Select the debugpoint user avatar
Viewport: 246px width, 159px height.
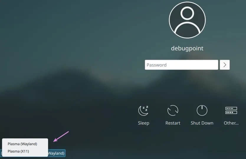tap(187, 20)
